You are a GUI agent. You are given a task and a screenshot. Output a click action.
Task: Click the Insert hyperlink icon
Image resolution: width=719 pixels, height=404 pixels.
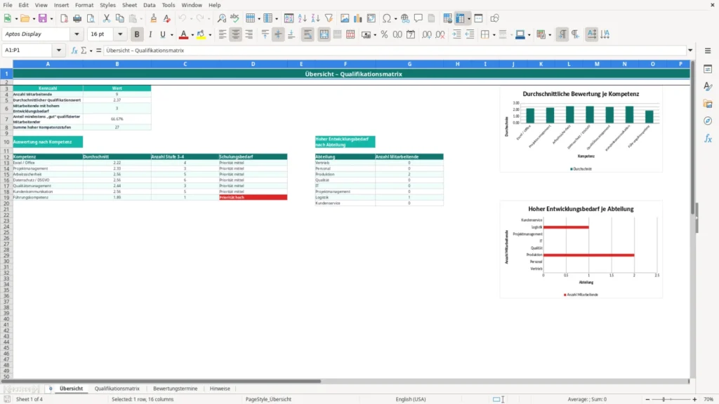coord(405,18)
